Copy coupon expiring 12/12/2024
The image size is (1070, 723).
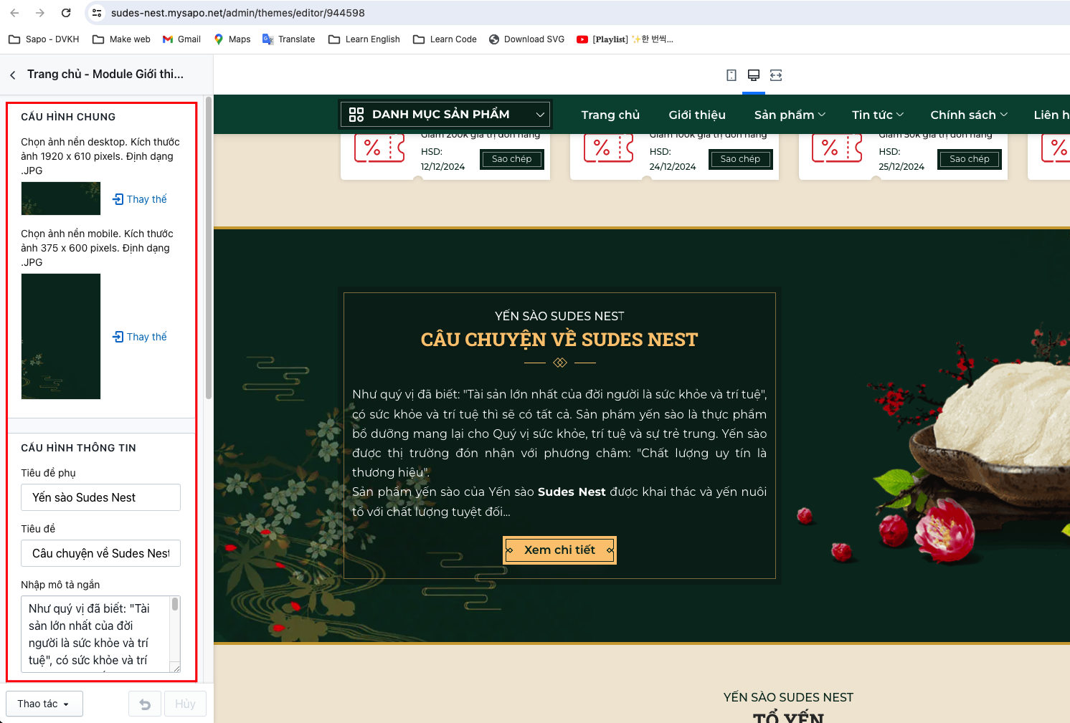point(512,159)
